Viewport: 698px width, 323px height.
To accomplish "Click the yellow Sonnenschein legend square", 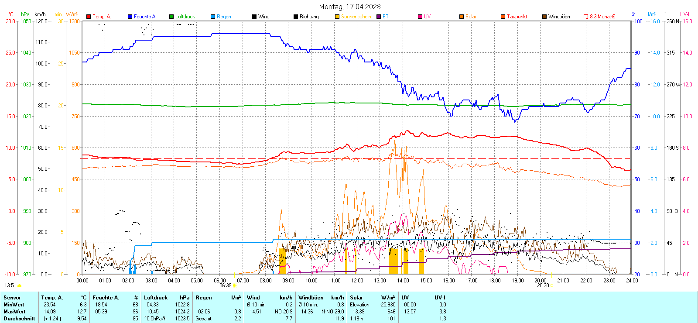I will click(337, 17).
